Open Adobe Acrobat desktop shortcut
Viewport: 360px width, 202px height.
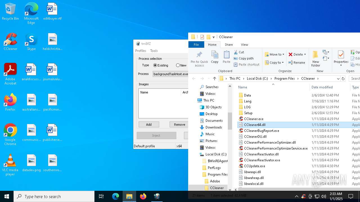pos(10,74)
